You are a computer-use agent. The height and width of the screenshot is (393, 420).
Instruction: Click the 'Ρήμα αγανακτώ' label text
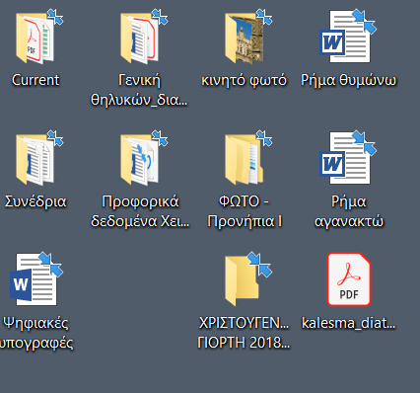click(x=349, y=211)
